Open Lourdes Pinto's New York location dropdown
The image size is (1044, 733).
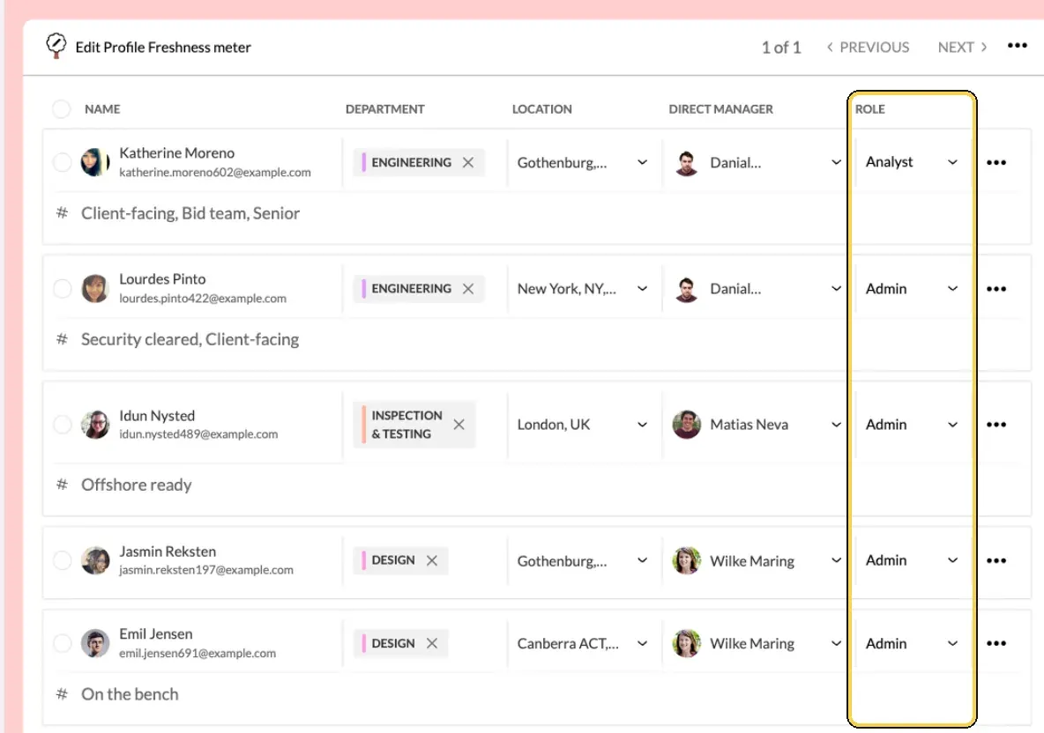pyautogui.click(x=583, y=289)
